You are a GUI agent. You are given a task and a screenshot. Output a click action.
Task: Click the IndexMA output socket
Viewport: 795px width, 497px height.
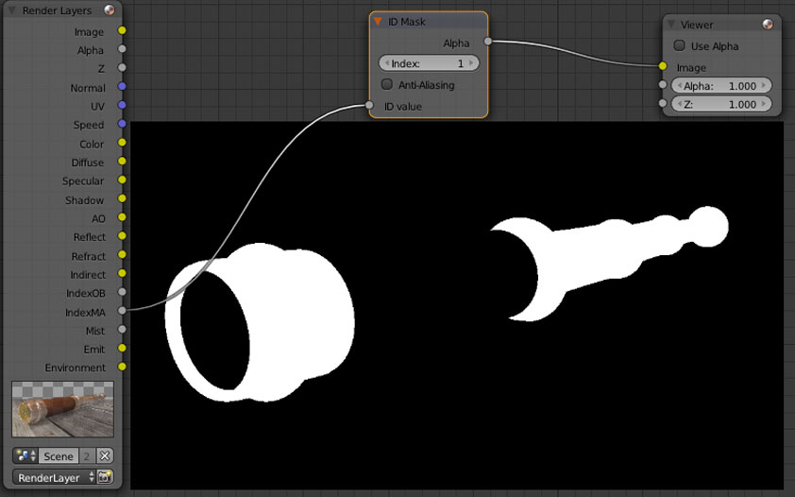pyautogui.click(x=122, y=311)
